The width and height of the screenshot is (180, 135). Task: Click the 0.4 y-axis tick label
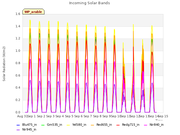tap(18, 87)
